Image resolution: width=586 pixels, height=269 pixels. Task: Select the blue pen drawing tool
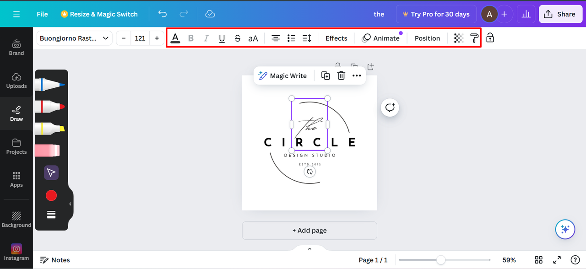pyautogui.click(x=50, y=85)
